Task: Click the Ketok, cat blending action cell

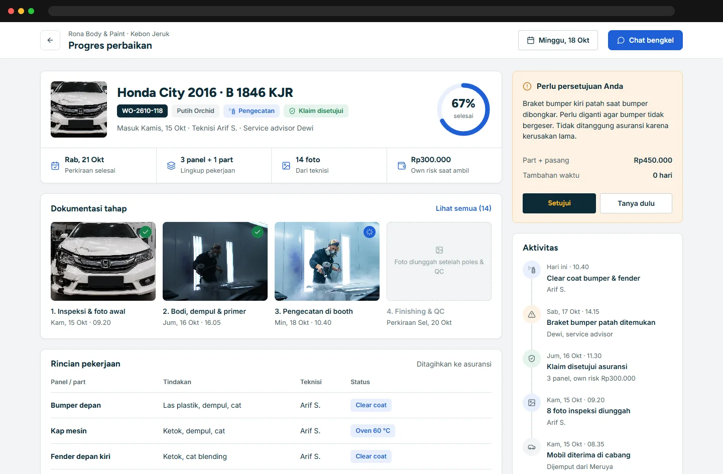Action: click(195, 456)
